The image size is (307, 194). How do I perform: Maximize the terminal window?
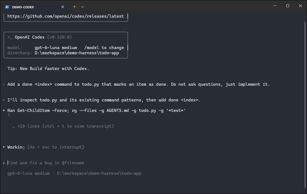pos(288,6)
